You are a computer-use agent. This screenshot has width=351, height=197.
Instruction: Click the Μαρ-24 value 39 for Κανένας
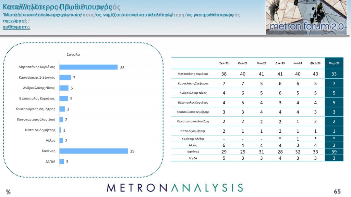pyautogui.click(x=334, y=151)
